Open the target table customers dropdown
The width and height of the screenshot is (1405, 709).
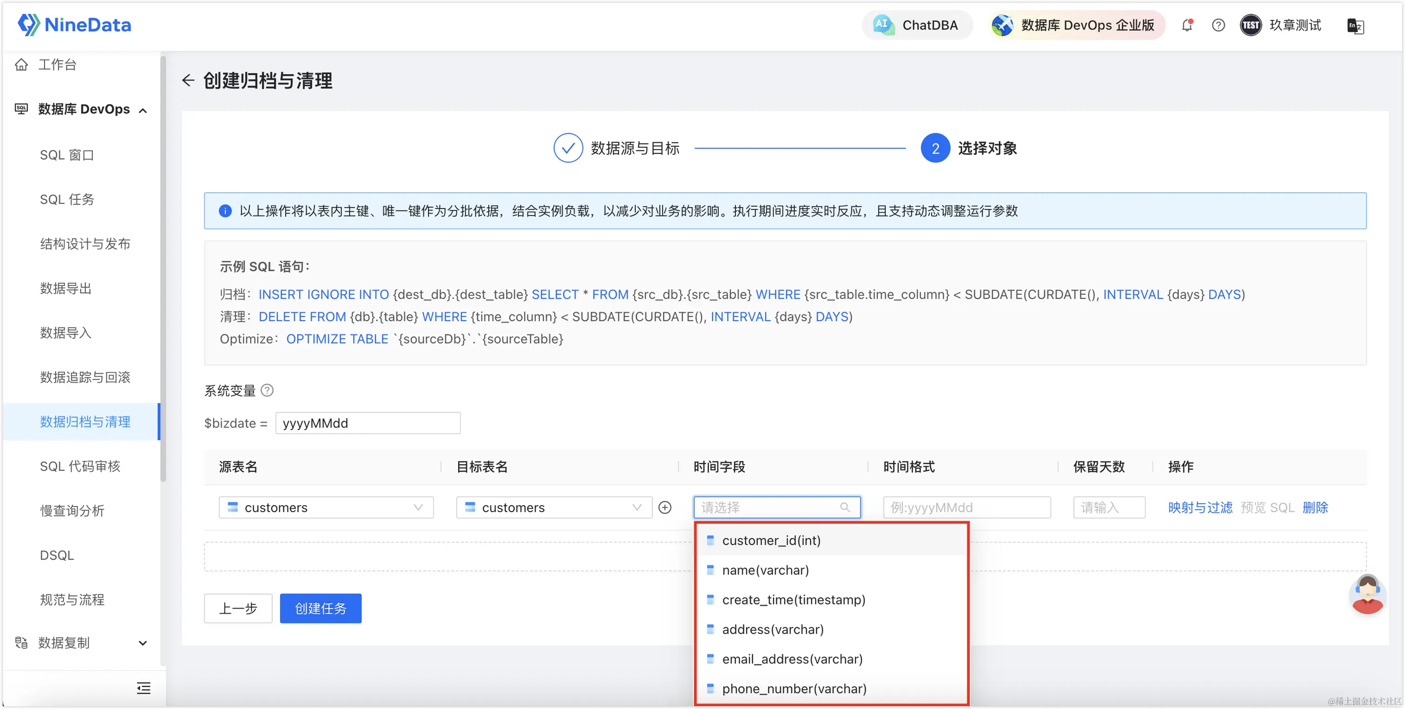554,507
